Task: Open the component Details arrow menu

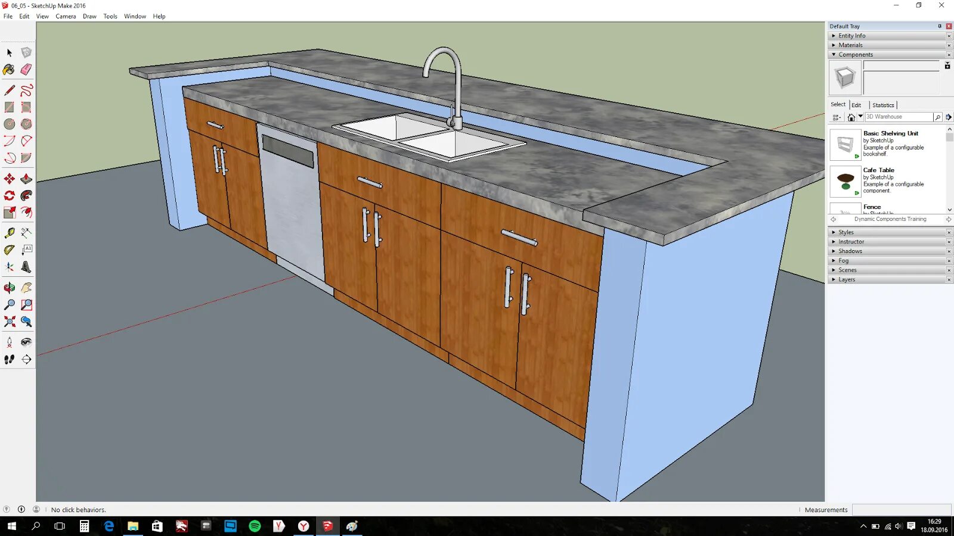Action: (949, 117)
